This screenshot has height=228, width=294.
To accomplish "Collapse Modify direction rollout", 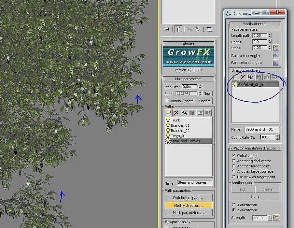I will coord(255,24).
